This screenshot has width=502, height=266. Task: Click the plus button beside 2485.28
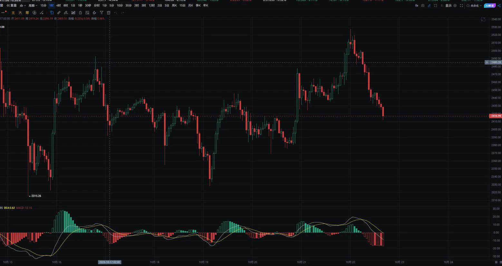coord(487,62)
